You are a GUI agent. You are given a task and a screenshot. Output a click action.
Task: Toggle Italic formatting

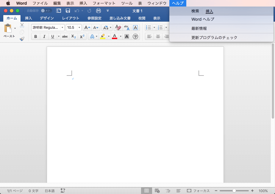44,36
